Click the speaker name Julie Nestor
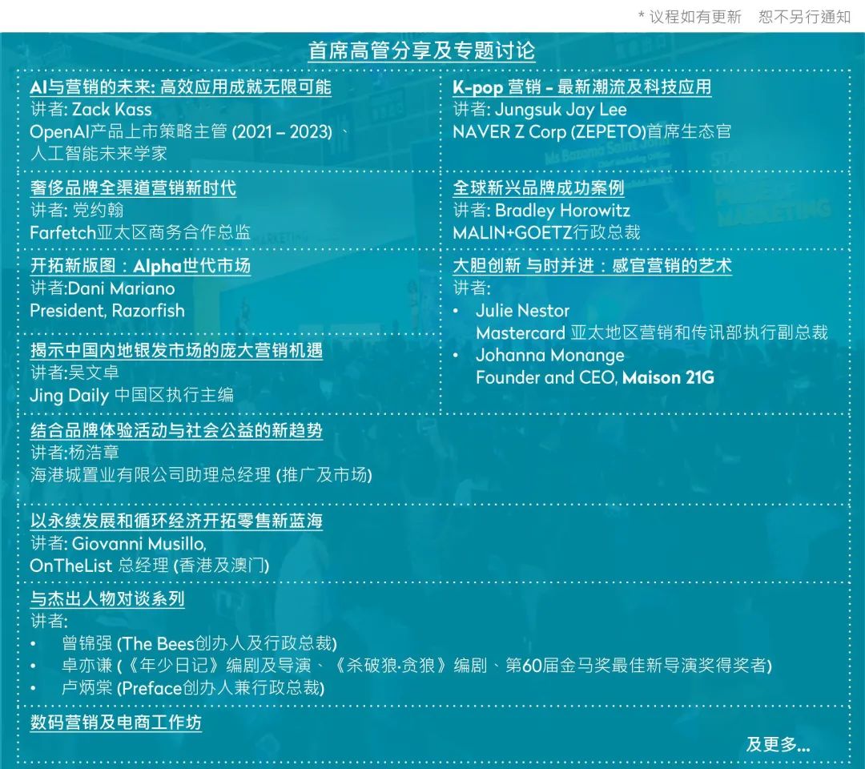Screen dimensions: 865x769 (522, 311)
